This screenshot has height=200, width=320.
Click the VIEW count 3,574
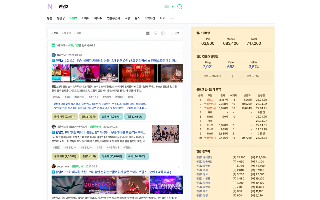pyautogui.click(x=254, y=67)
